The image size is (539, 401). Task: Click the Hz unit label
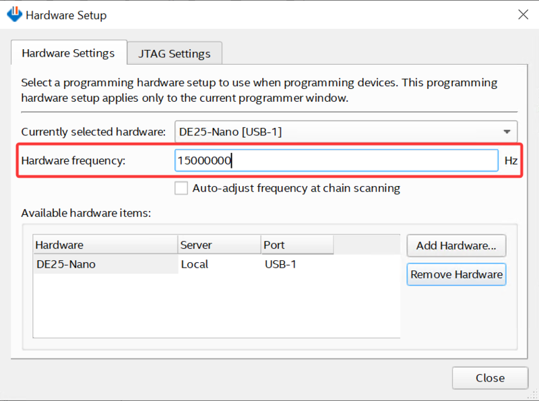(x=511, y=160)
